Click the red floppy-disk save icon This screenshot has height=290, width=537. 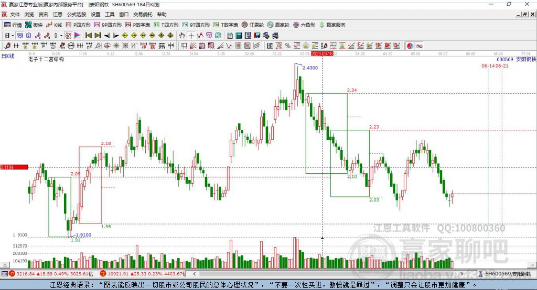(257, 36)
